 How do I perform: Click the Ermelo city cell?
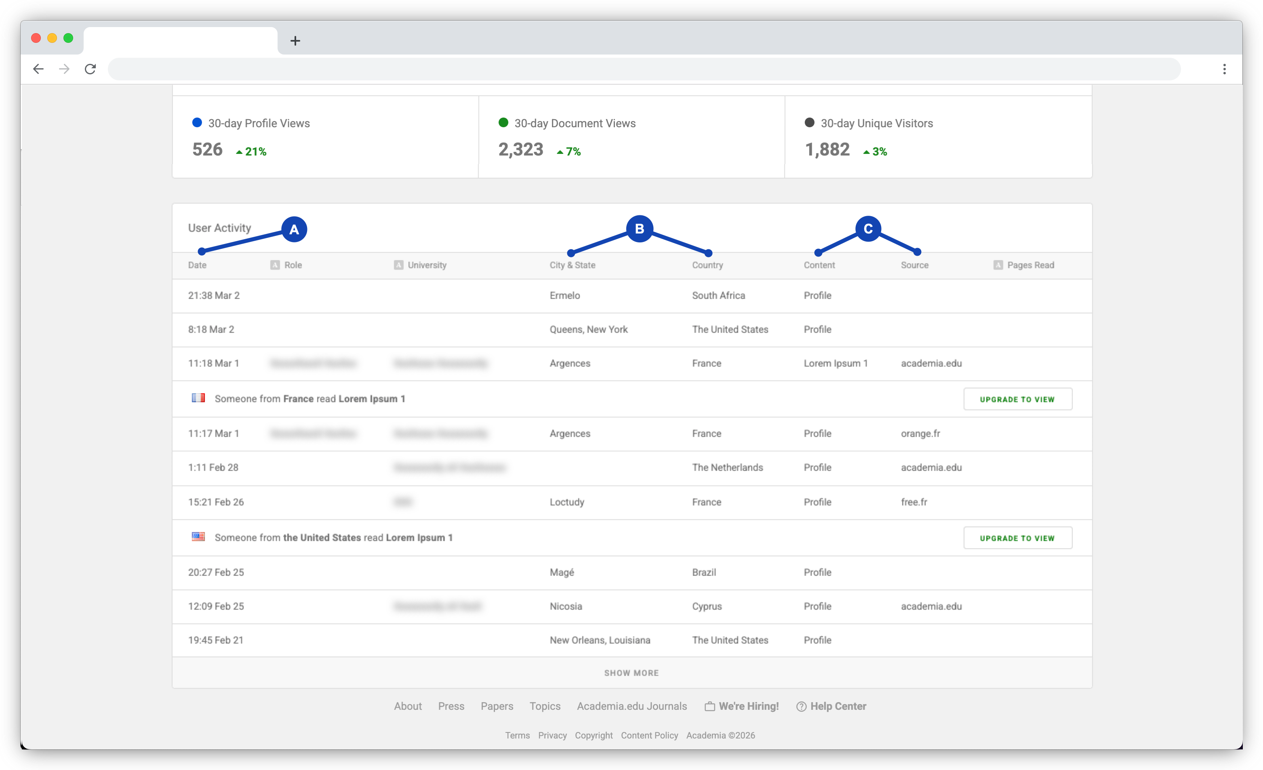[565, 296]
